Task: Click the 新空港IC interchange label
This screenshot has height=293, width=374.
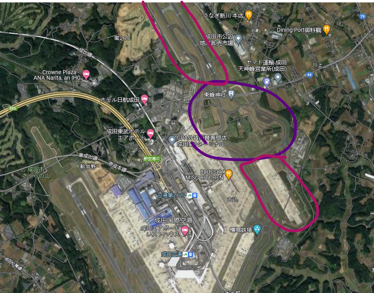Action: click(x=152, y=158)
